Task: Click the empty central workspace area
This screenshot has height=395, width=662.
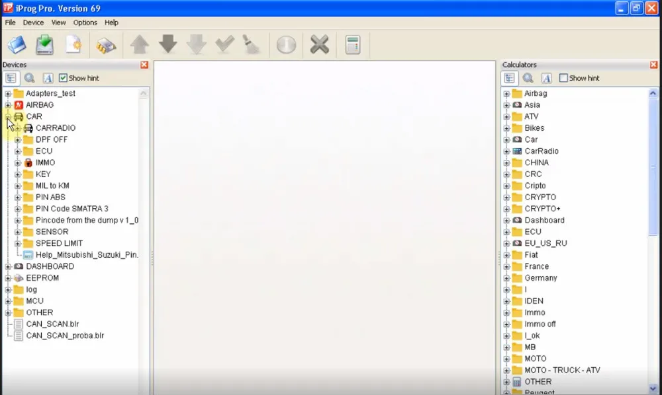Action: tap(324, 227)
